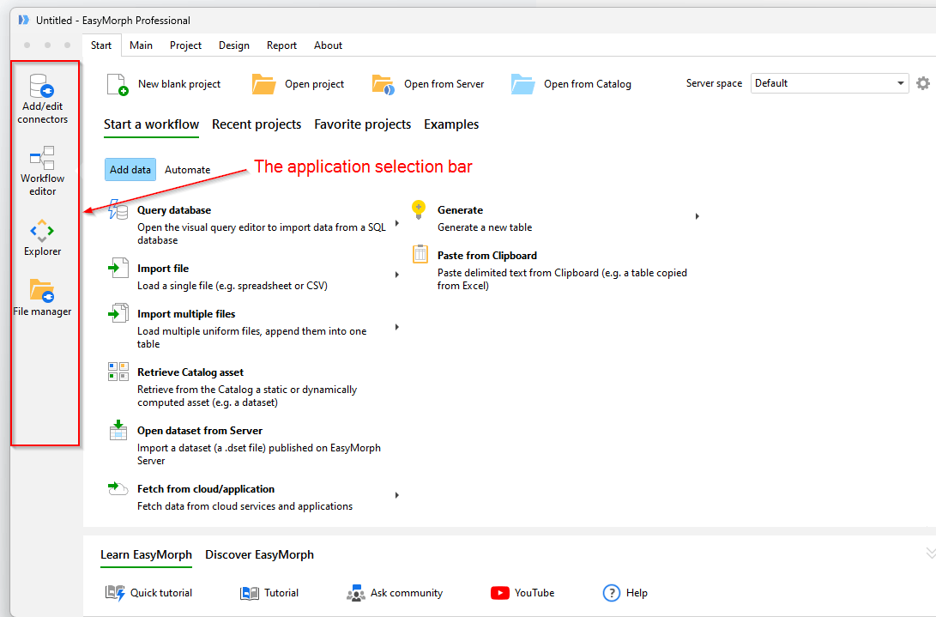Click the Fetch from cloud/application heading
This screenshot has height=617, width=936.
[x=206, y=489]
